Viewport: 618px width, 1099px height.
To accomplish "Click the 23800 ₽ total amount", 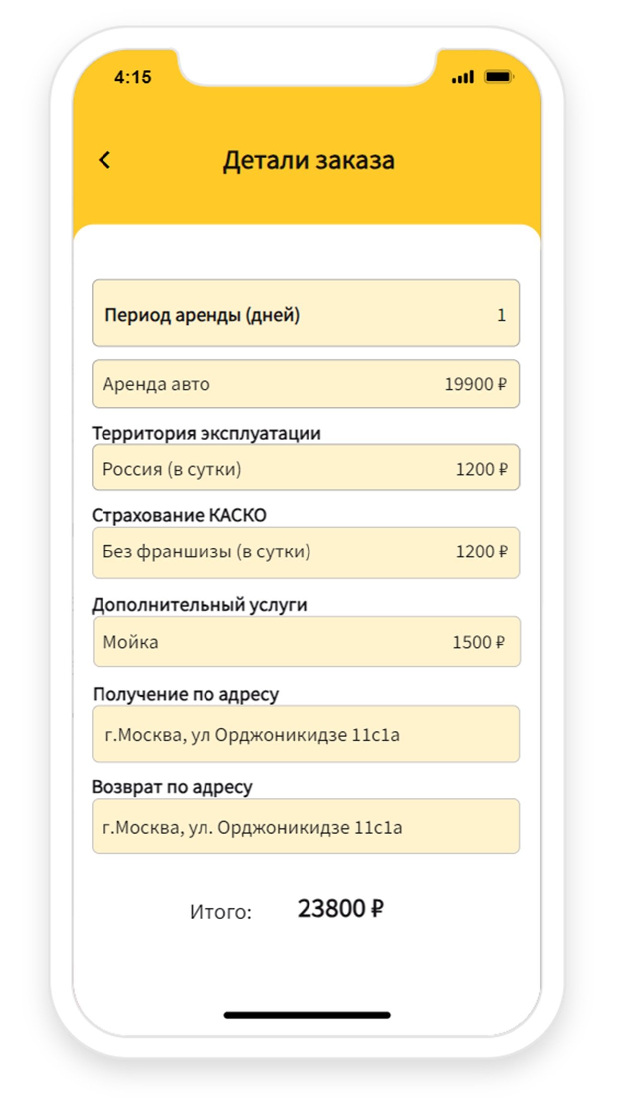I will point(340,909).
